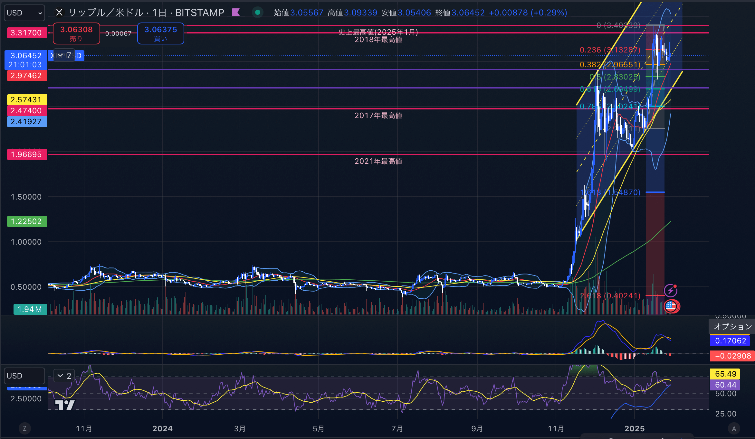Select the 2018年最高値 line label
755x439 pixels.
coord(378,40)
